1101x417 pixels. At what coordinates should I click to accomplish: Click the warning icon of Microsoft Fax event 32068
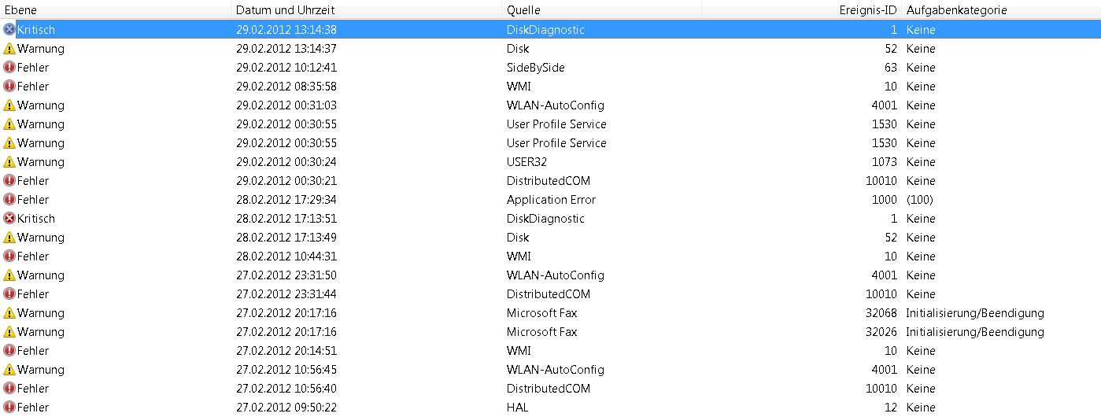click(x=9, y=313)
